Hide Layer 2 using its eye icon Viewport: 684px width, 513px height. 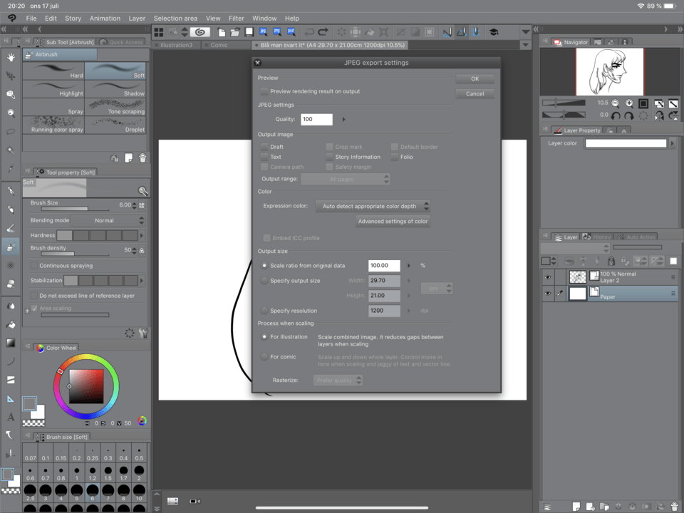click(x=547, y=276)
